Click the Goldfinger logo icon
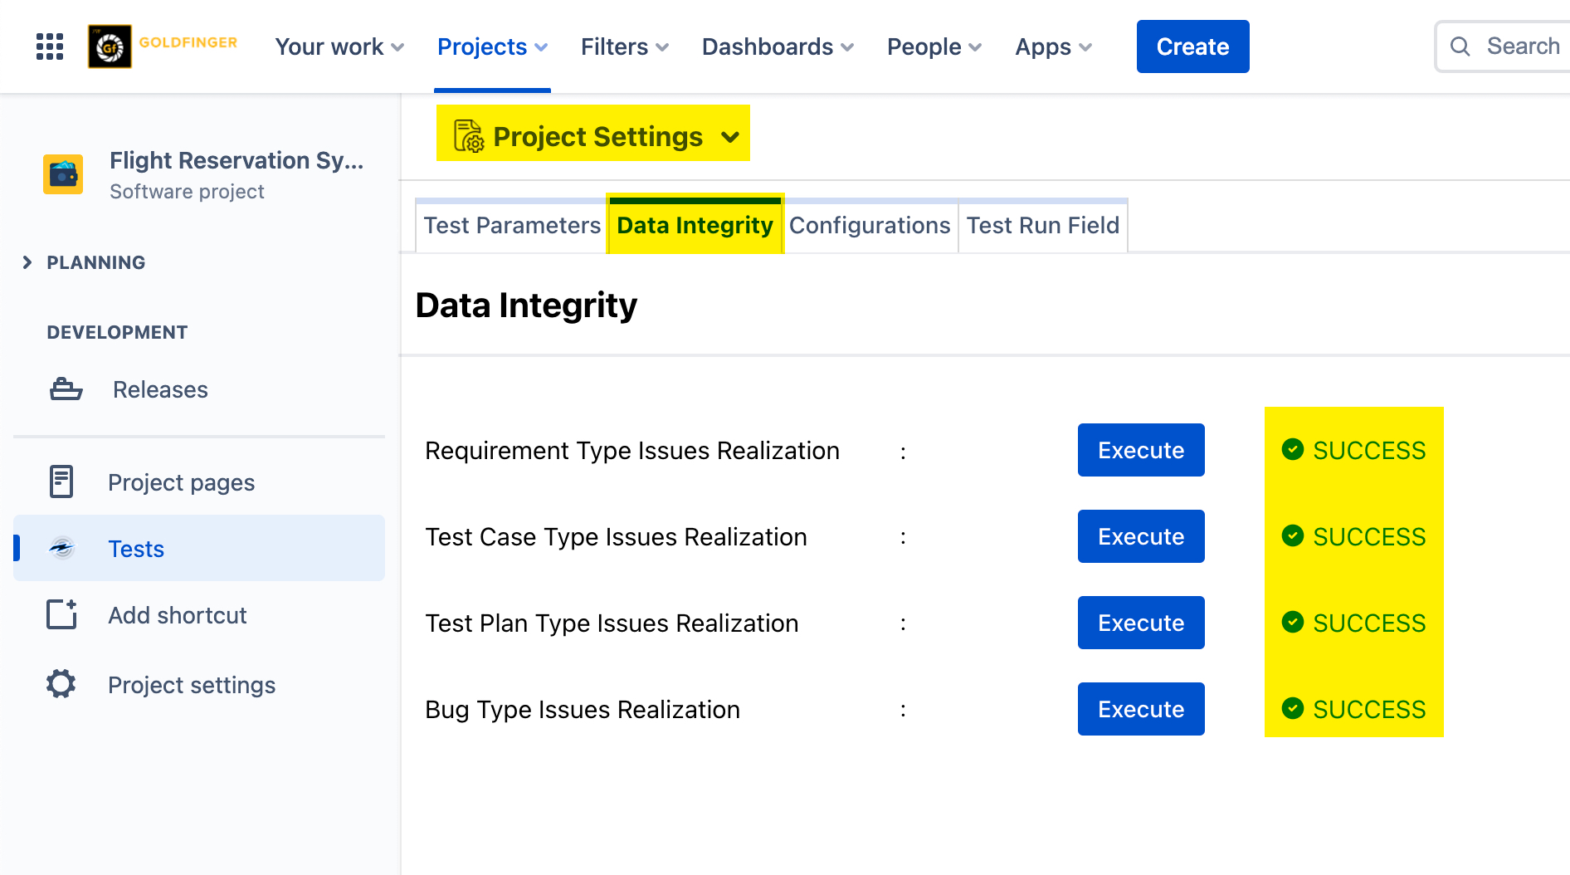 [110, 46]
